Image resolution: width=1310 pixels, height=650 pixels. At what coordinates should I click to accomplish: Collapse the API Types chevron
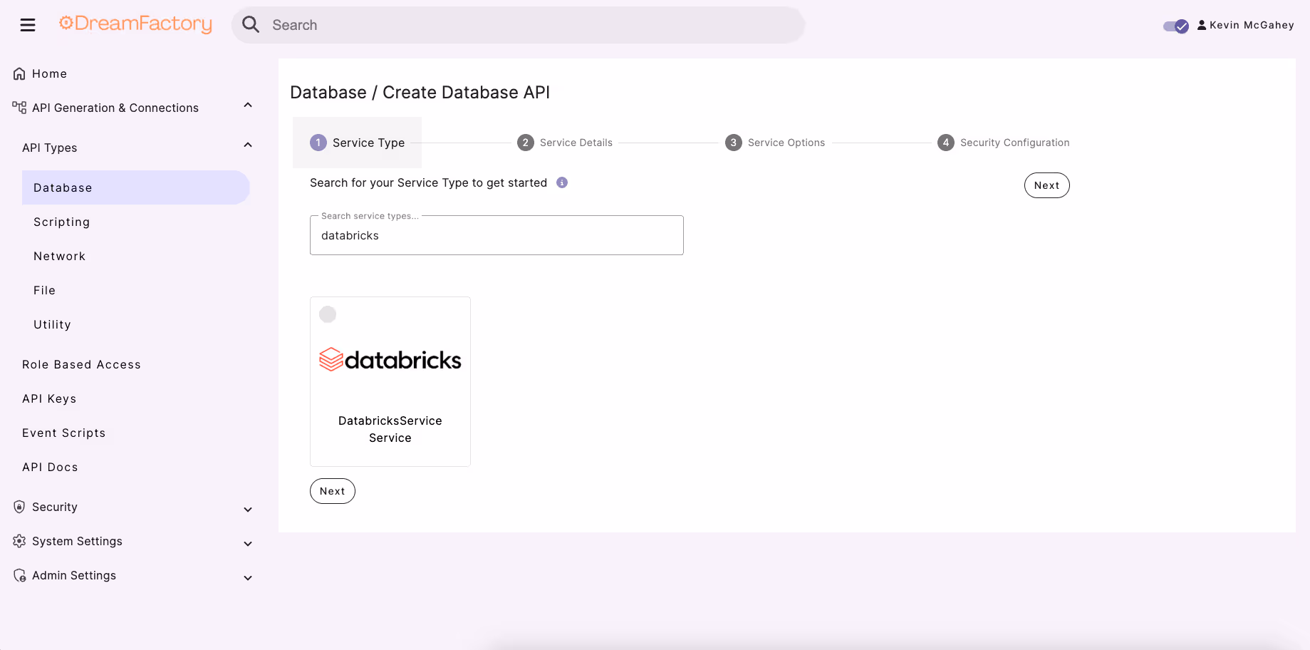(x=248, y=145)
